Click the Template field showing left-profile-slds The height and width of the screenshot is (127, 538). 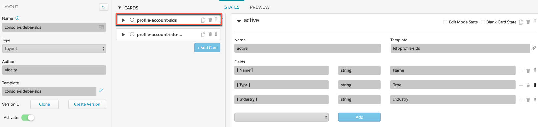[x=460, y=48]
